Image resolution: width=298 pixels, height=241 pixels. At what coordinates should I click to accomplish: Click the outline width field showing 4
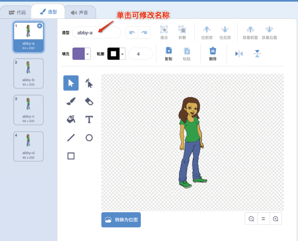pyautogui.click(x=141, y=54)
